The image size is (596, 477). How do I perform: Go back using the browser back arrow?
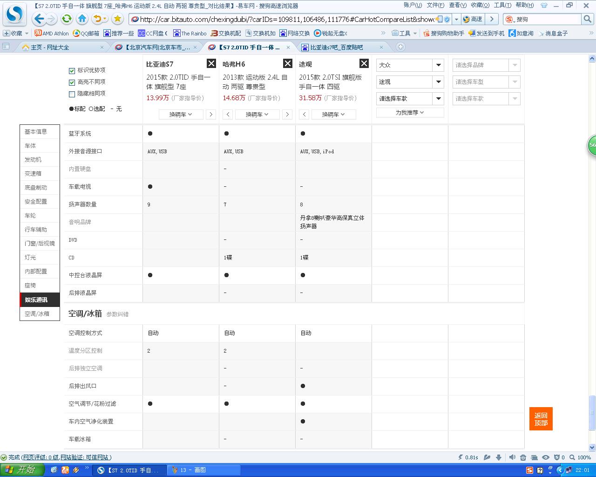(39, 19)
